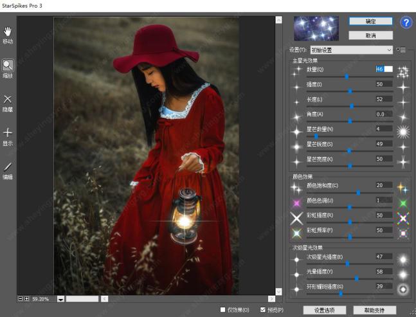Click the OK (确定) button

tap(370, 21)
